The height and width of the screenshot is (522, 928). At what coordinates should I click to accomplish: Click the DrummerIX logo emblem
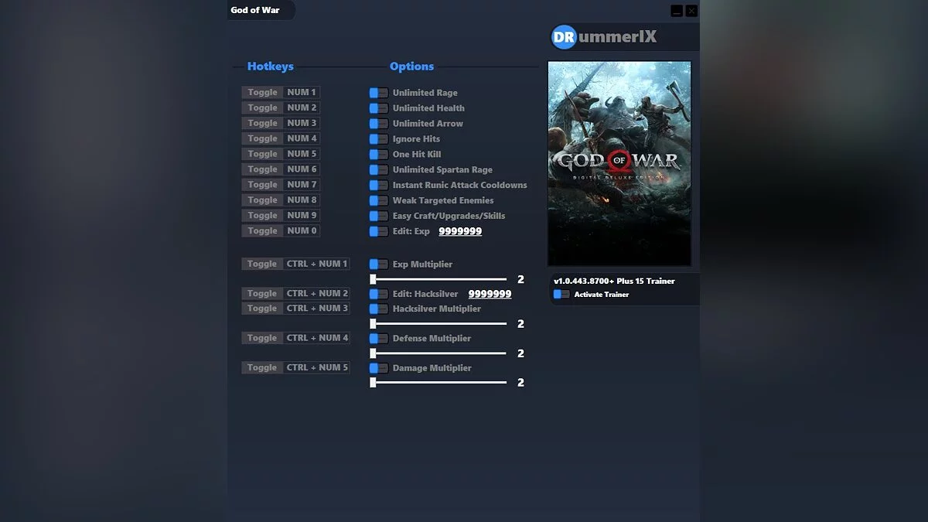[562, 36]
